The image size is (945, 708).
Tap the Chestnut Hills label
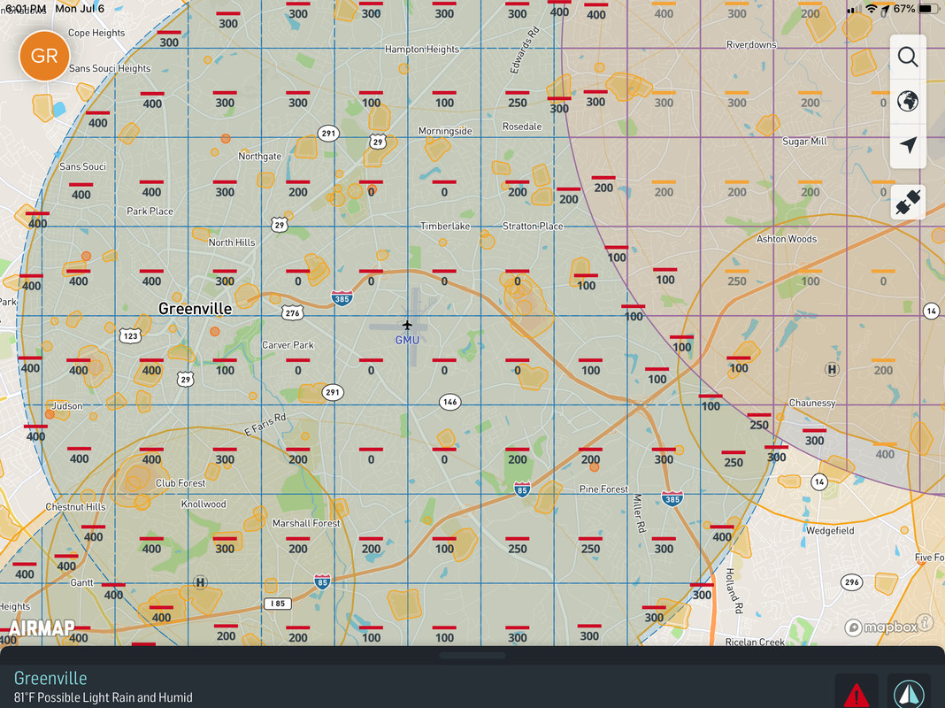pyautogui.click(x=75, y=507)
